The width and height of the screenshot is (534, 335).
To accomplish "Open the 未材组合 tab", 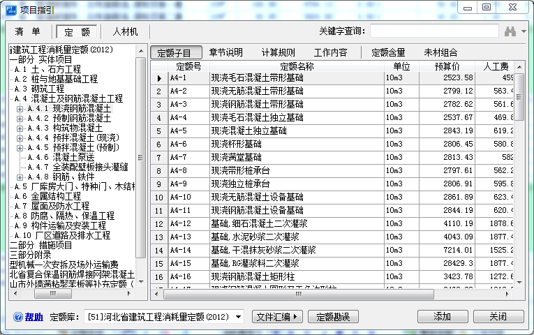I will pyautogui.click(x=440, y=52).
